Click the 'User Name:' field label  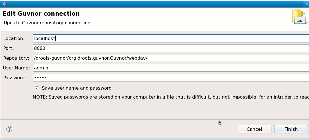click(x=16, y=68)
